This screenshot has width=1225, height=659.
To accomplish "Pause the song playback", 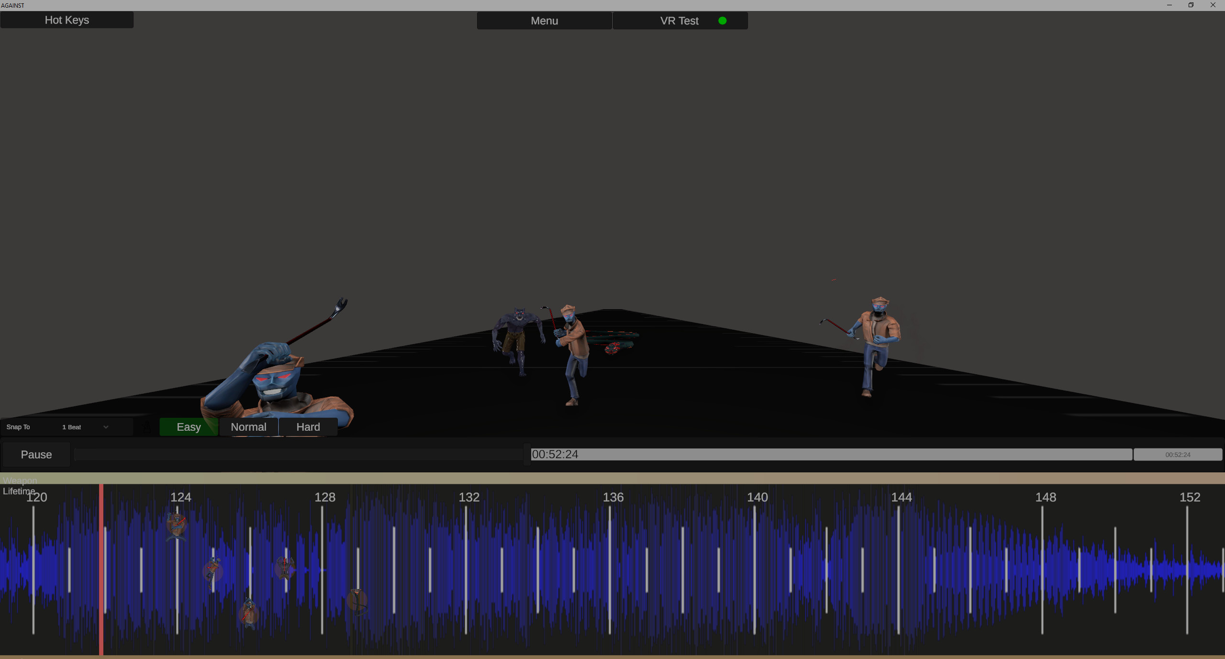I will click(x=36, y=454).
